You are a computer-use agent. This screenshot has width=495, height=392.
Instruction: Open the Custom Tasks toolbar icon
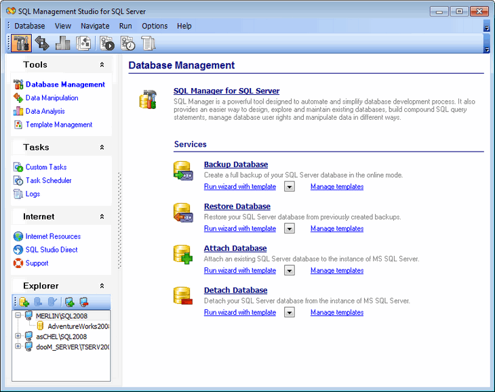pos(107,43)
